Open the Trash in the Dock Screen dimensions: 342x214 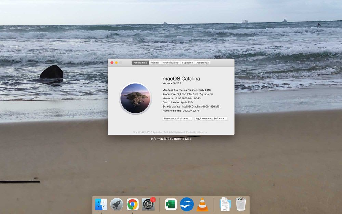(241, 204)
